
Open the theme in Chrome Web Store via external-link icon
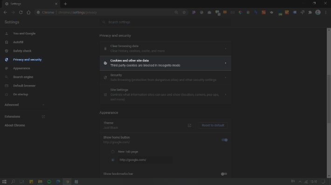pyautogui.click(x=189, y=125)
